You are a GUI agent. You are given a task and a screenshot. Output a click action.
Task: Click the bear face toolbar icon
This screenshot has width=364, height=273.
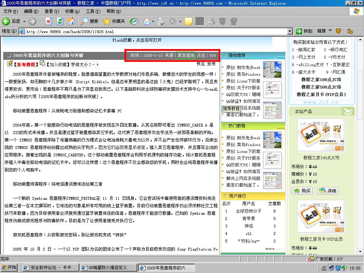point(234,21)
